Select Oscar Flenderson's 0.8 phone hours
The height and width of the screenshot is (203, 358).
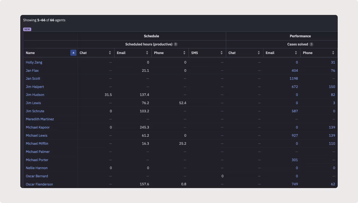pyautogui.click(x=183, y=184)
